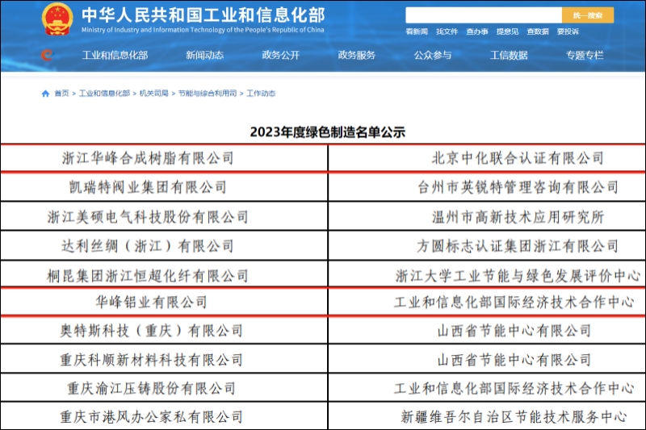This screenshot has height=430, width=646.
Task: Select the 政务公开 navigation item
Action: (280, 55)
